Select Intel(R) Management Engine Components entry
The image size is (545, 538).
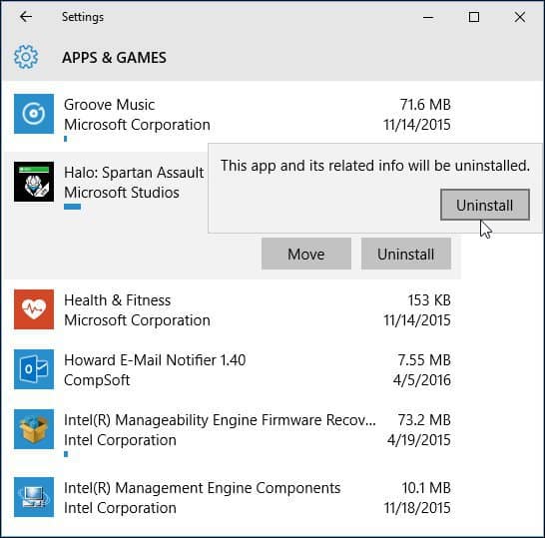click(233, 497)
